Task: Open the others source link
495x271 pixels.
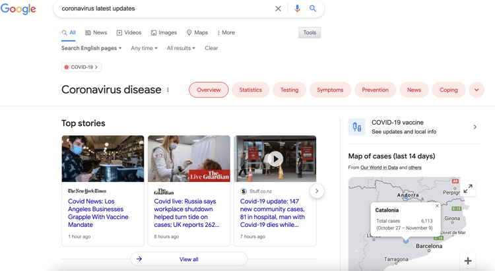Action: point(415,167)
